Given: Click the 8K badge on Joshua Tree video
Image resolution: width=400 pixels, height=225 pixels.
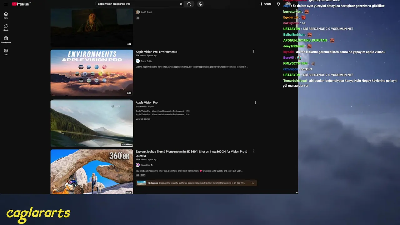Looking at the screenshot, I should coord(137,175).
